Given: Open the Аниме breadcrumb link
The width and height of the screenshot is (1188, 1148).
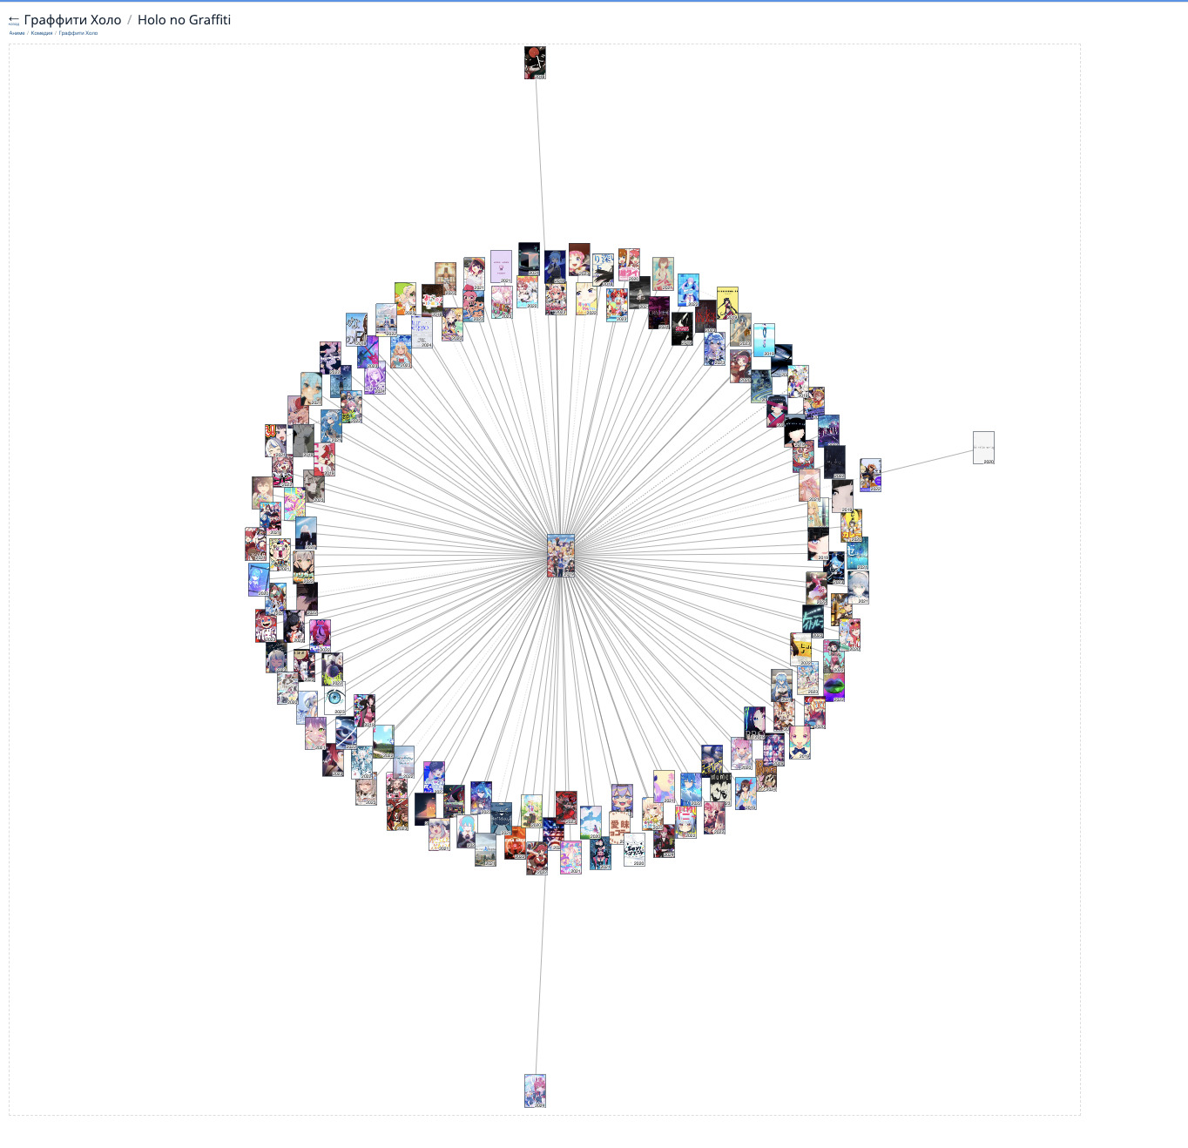Looking at the screenshot, I should (x=17, y=33).
